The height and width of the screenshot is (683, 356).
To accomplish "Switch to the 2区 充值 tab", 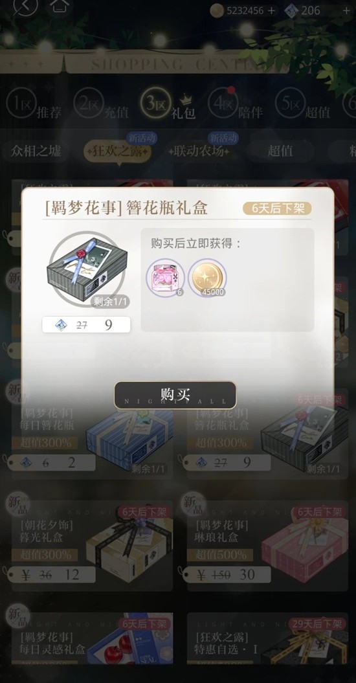I will [x=101, y=106].
